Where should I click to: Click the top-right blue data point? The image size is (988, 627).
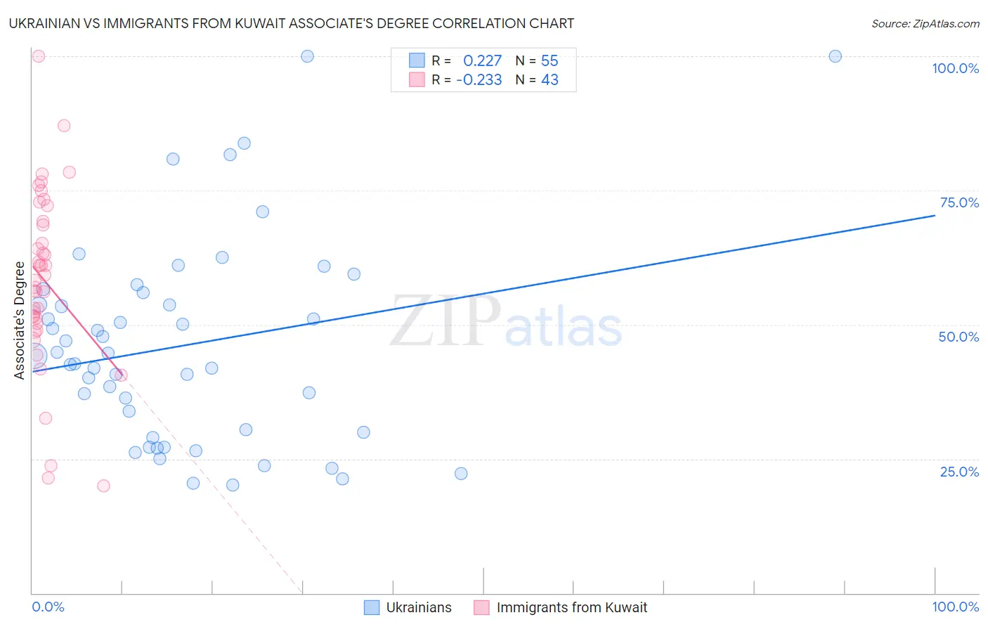(x=836, y=56)
